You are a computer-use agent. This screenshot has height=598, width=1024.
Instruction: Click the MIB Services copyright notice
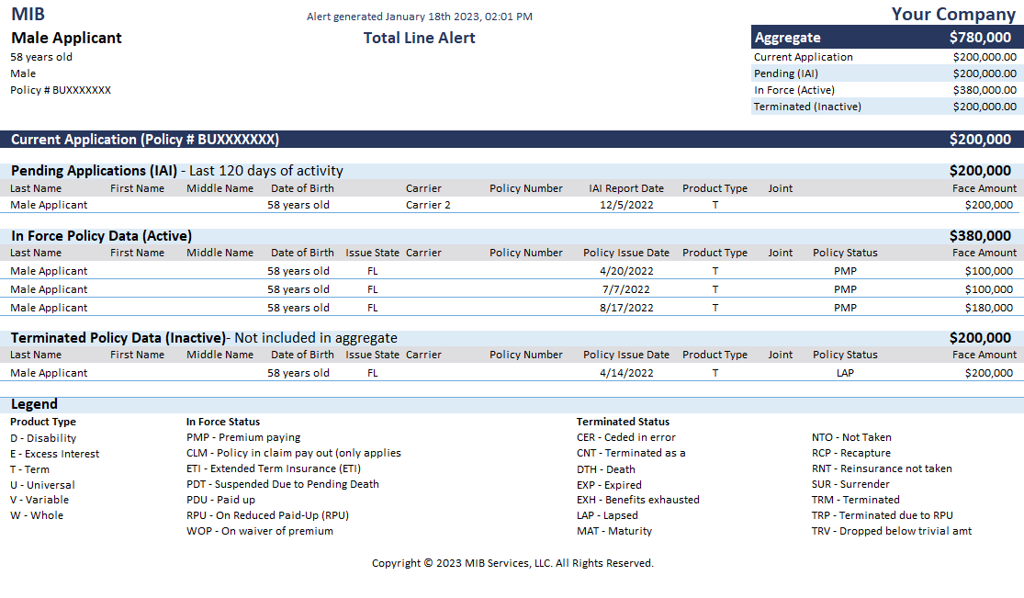[512, 563]
